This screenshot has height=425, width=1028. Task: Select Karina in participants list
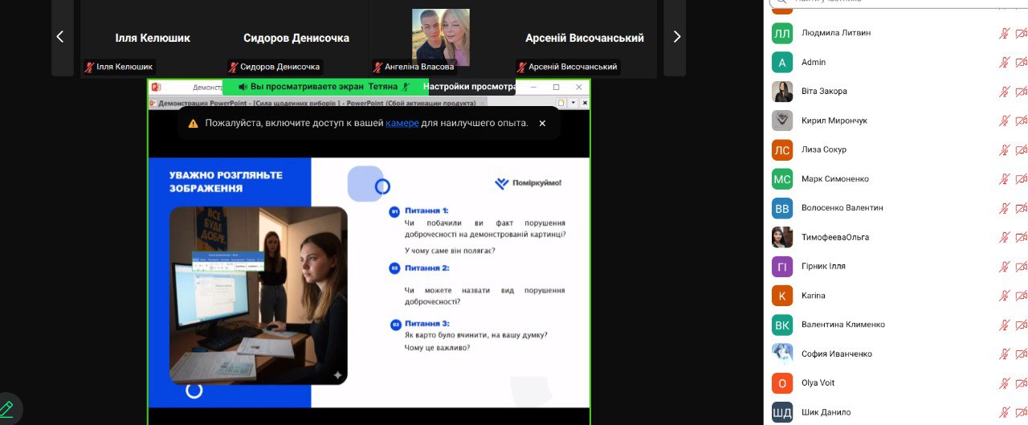[814, 296]
